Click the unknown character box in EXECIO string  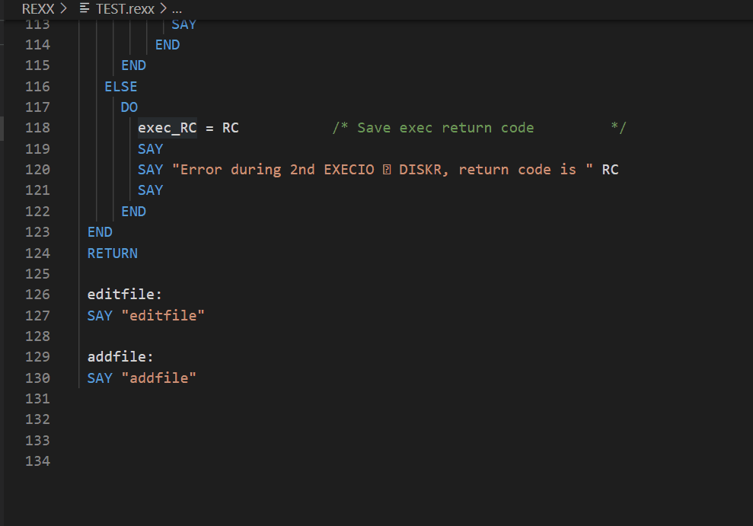coord(387,170)
